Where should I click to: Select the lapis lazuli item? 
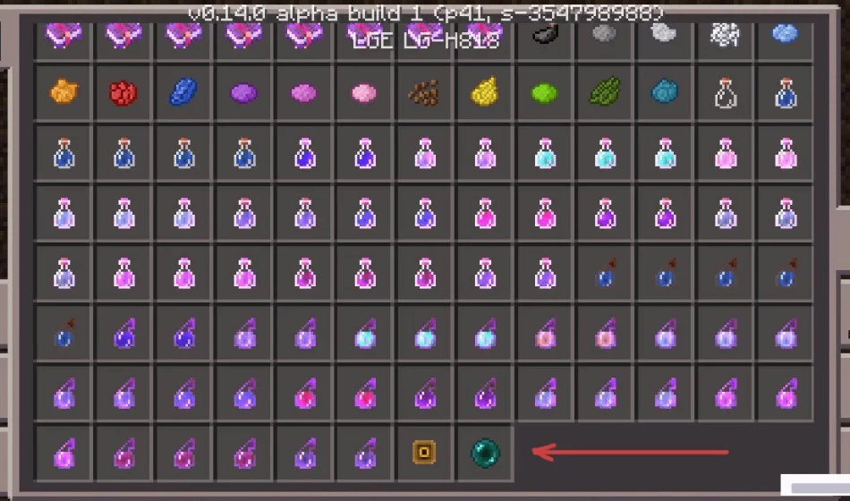(183, 91)
